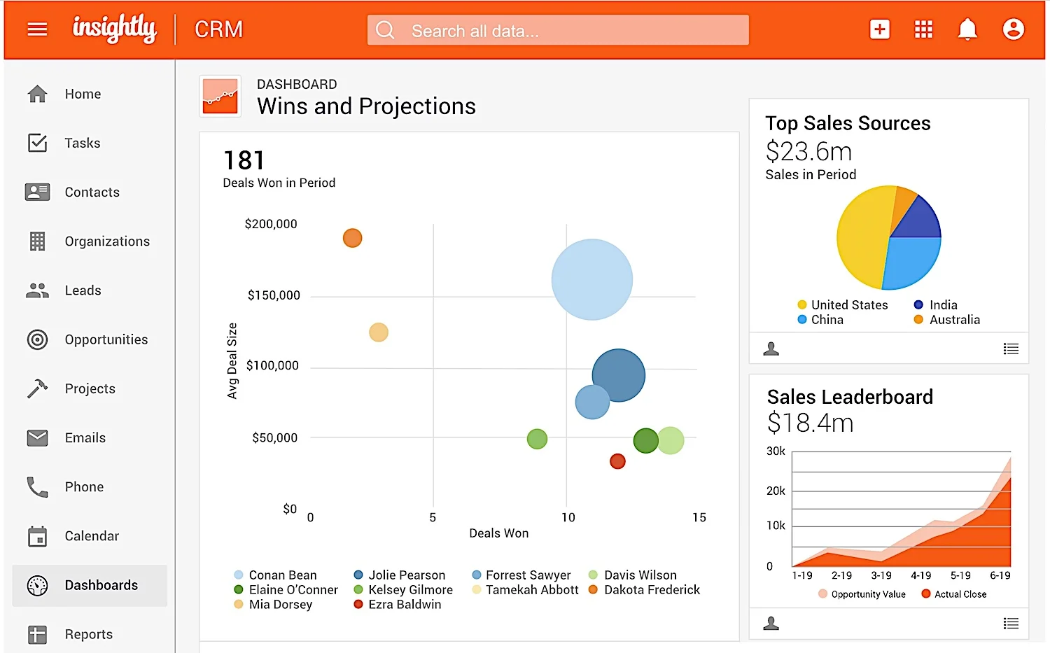Image resolution: width=1050 pixels, height=653 pixels.
Task: Open Tasks from the sidebar
Action: 83,143
